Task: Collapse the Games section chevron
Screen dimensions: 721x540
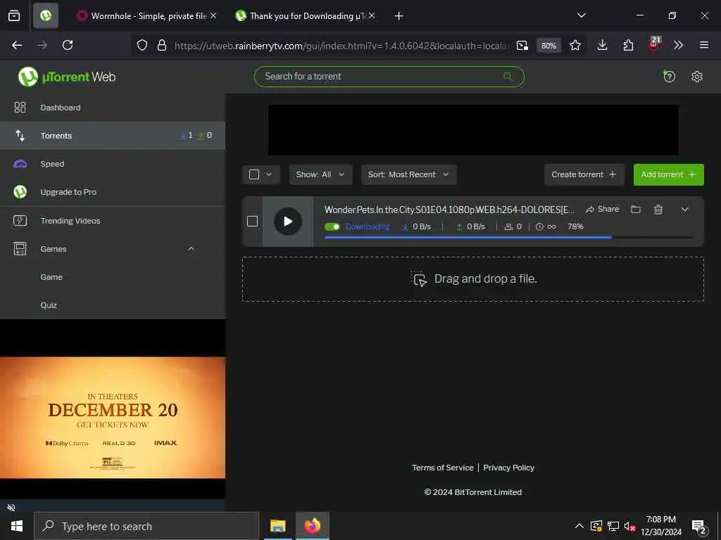Action: pos(191,249)
